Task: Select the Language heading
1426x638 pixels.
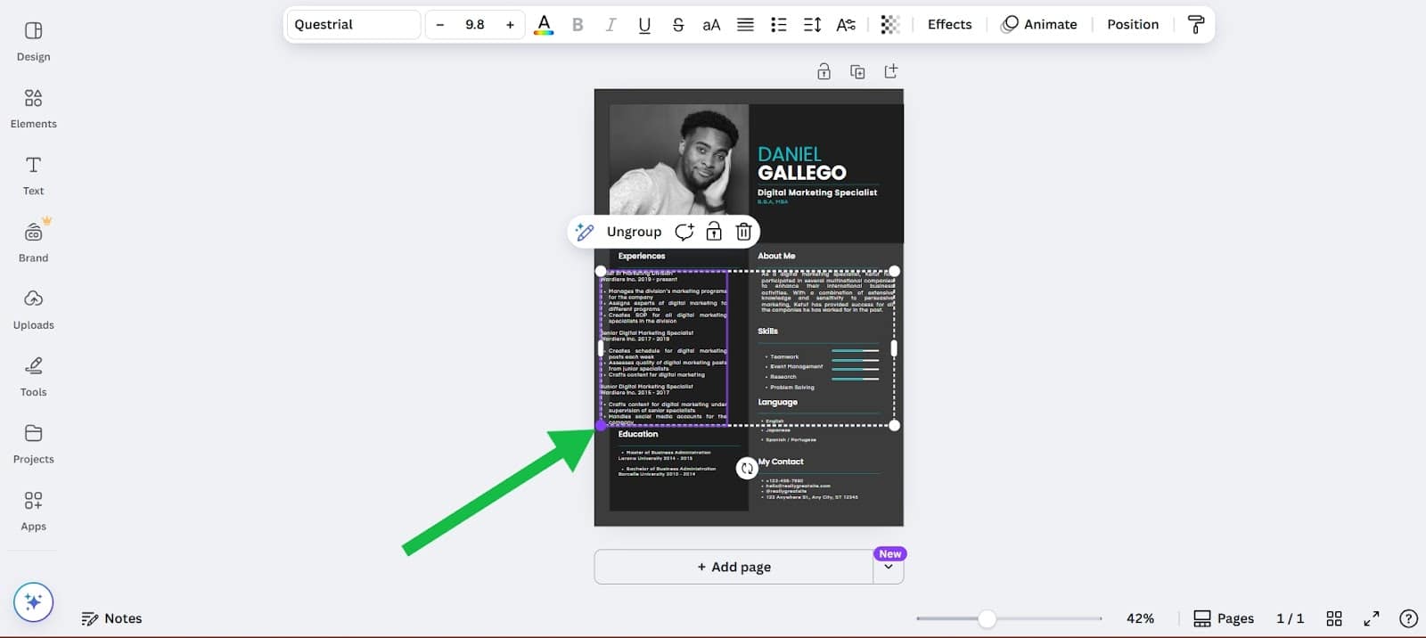Action: 777,402
